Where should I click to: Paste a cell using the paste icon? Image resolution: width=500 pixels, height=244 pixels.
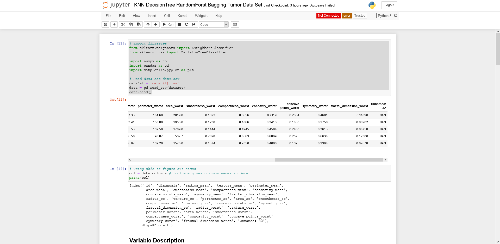coord(139,24)
